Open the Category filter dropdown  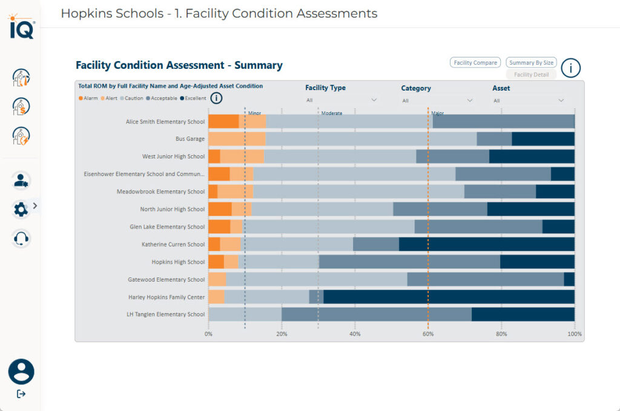coord(437,100)
